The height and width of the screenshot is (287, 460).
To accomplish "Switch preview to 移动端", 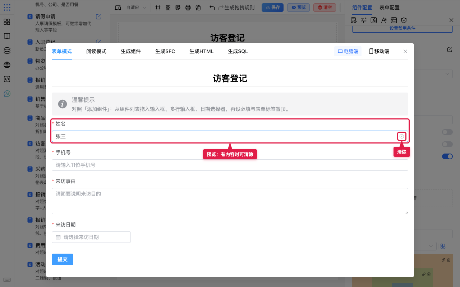I will tap(379, 51).
